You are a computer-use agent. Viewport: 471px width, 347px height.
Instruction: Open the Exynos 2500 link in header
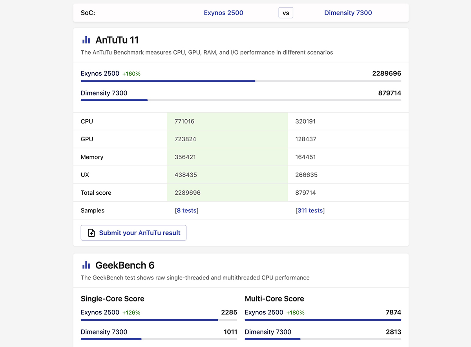point(223,13)
